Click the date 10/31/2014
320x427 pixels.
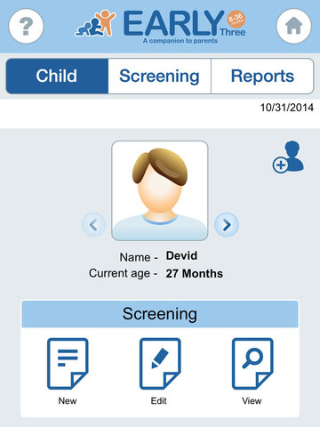[x=287, y=108]
